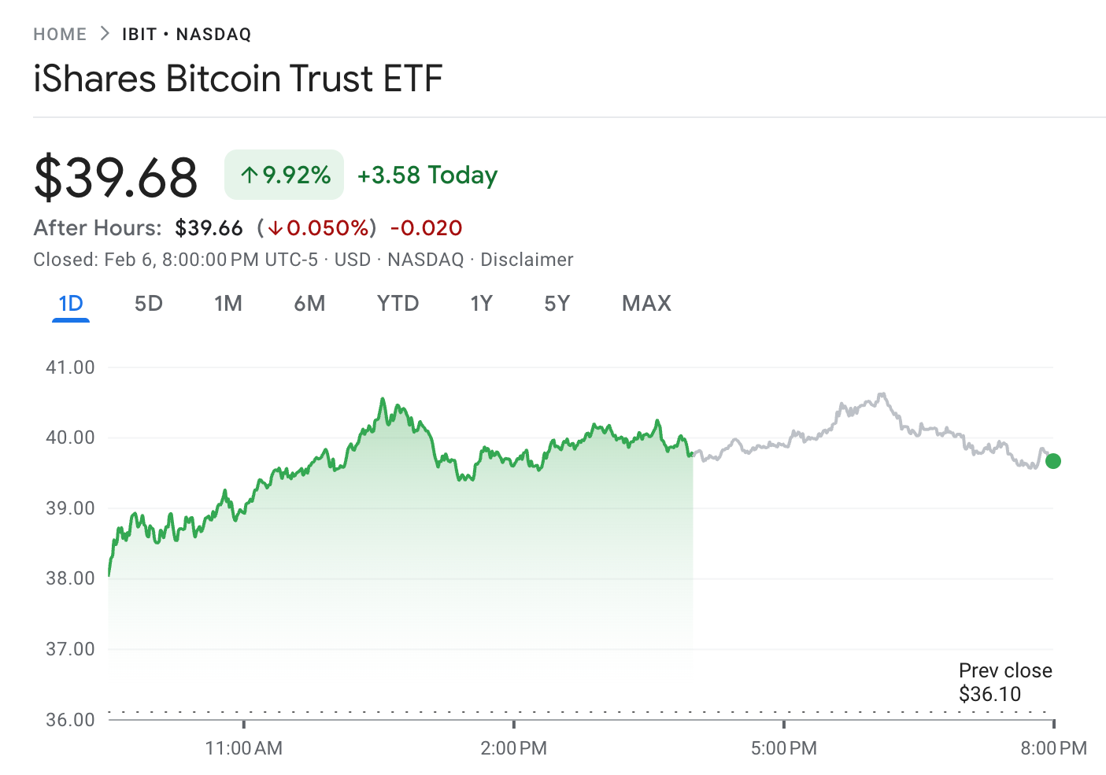Click the green upward arrow in the 9.92% badge
Screen dimensions: 1106x775
[250, 174]
